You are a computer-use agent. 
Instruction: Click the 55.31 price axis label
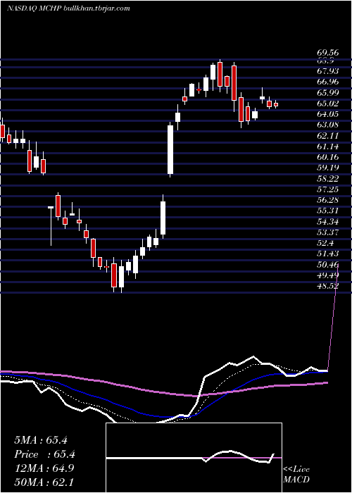328,211
